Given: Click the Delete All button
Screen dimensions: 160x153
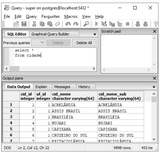Looking at the screenshot, I should coord(84,43).
